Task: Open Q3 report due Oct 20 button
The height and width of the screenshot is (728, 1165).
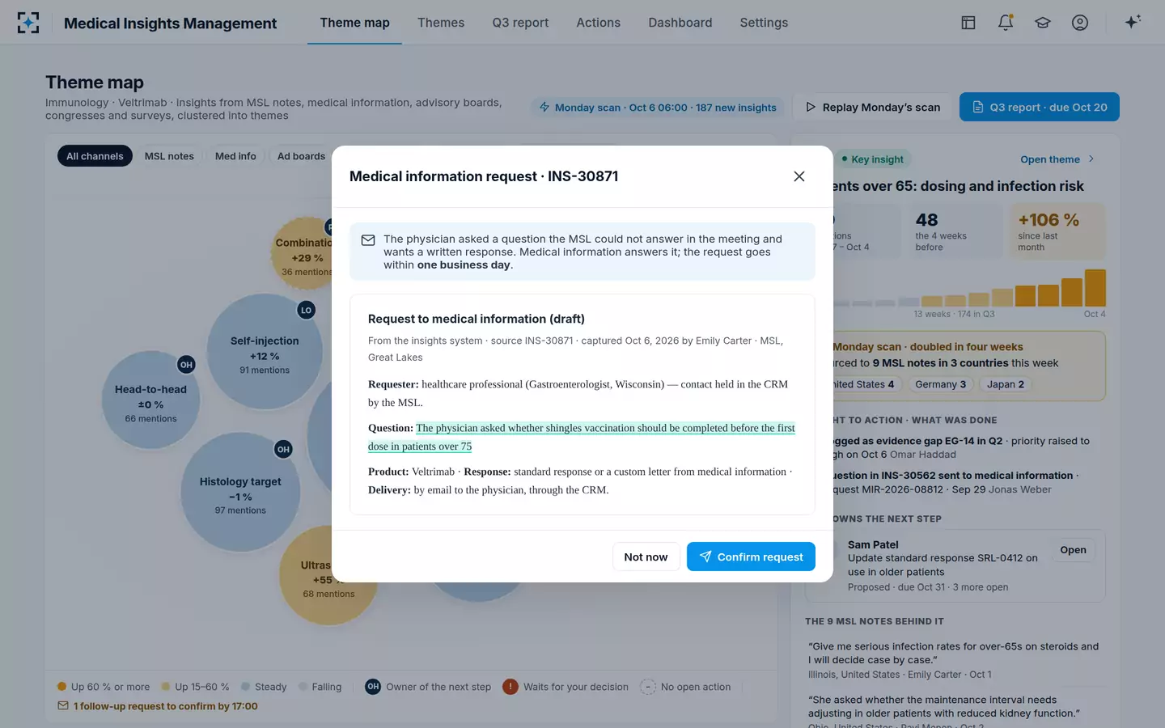Action: [x=1040, y=107]
